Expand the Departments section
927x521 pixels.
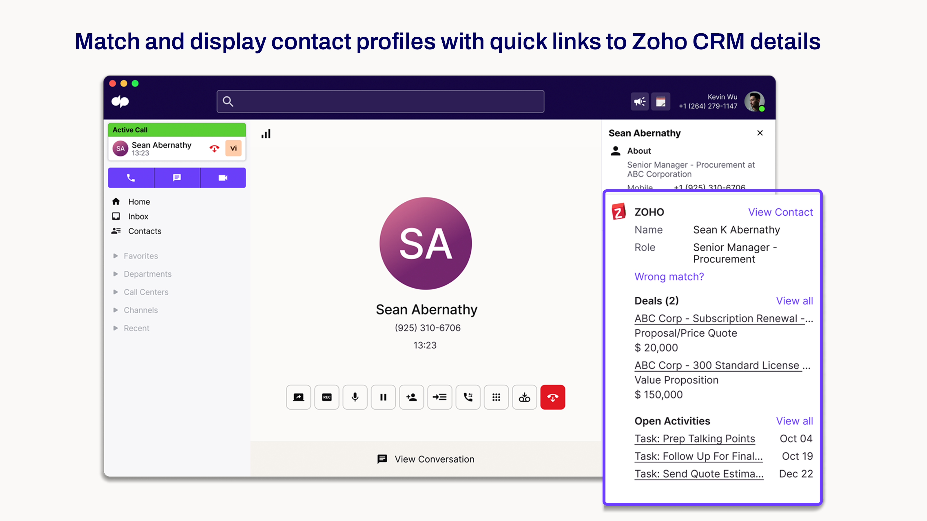click(x=147, y=274)
